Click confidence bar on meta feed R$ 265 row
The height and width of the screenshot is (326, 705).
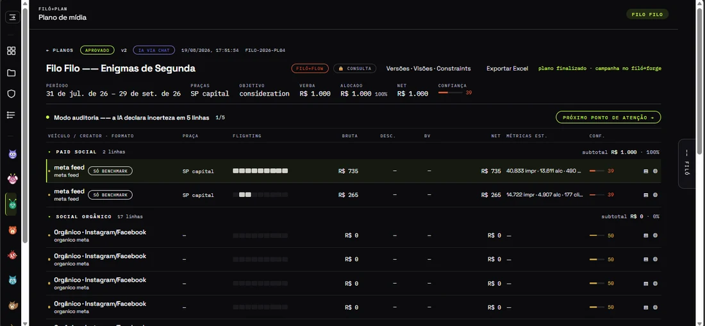click(597, 195)
